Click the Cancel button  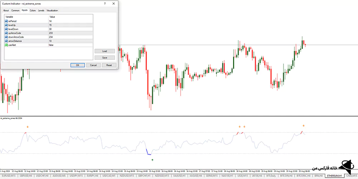click(x=93, y=65)
